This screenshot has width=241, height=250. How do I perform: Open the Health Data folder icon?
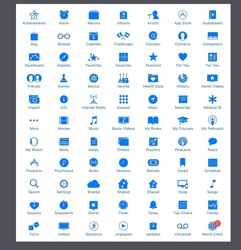tap(153, 78)
